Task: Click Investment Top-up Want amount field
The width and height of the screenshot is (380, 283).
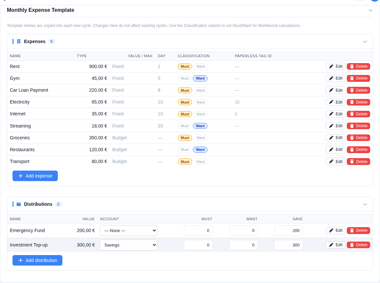Action: tap(244, 245)
